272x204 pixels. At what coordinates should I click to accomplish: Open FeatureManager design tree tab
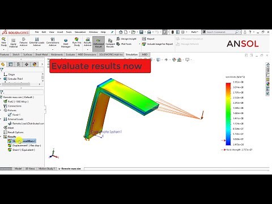pyautogui.click(x=3, y=65)
